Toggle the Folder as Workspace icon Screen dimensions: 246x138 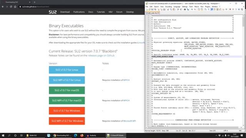tap(223, 9)
